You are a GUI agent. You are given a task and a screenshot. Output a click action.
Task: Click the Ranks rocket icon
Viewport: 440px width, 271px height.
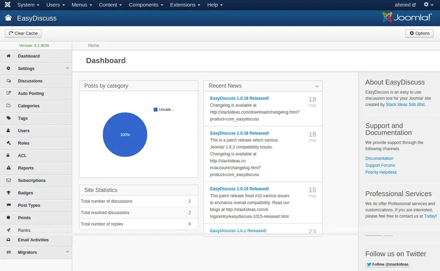[x=9, y=230]
